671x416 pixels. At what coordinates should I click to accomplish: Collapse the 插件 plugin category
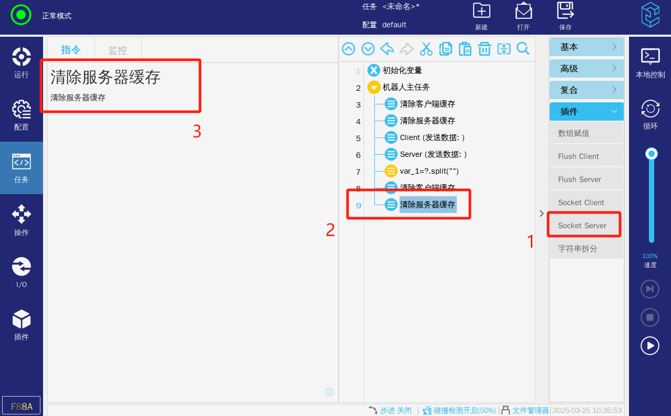click(x=586, y=112)
